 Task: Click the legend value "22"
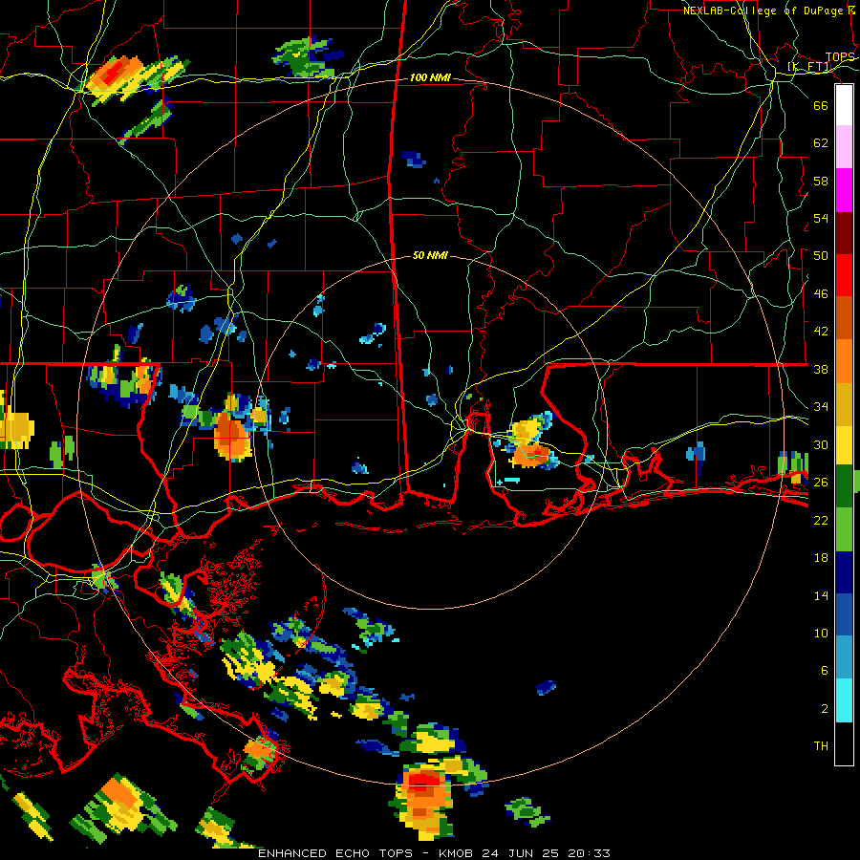click(821, 520)
